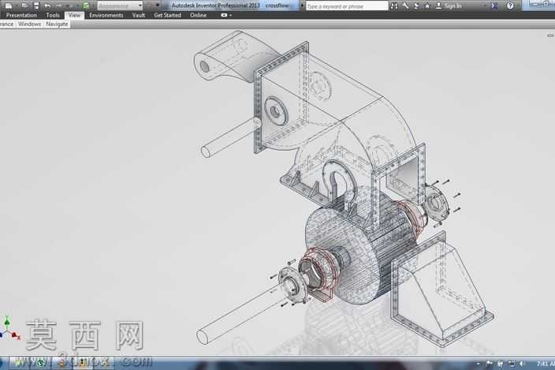Open the Appearance override dropdown
Viewport: 555px width, 370px height.
click(120, 6)
